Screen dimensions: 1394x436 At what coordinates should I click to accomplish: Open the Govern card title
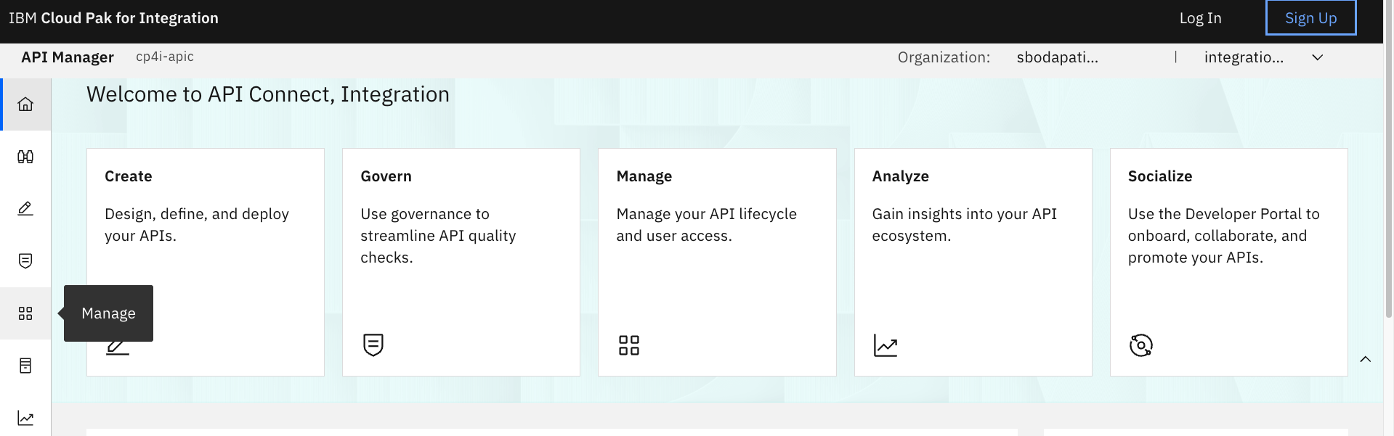pos(386,176)
